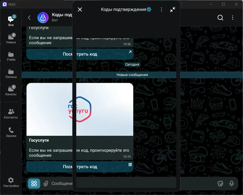Image resolution: width=243 pixels, height=195 pixels.
Task: Start a voice message with the microphone
Action: point(232,183)
